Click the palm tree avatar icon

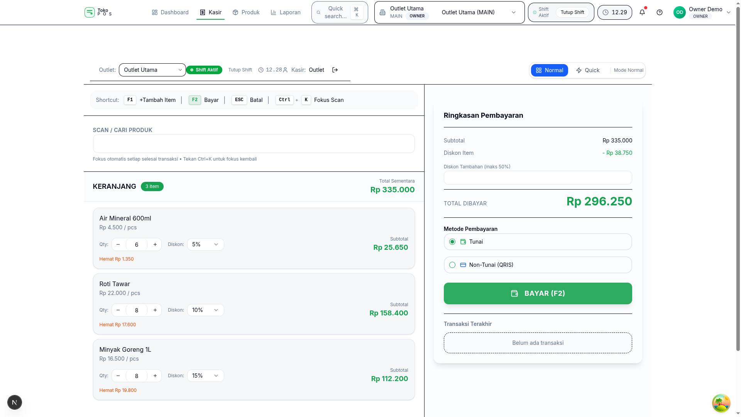(721, 403)
